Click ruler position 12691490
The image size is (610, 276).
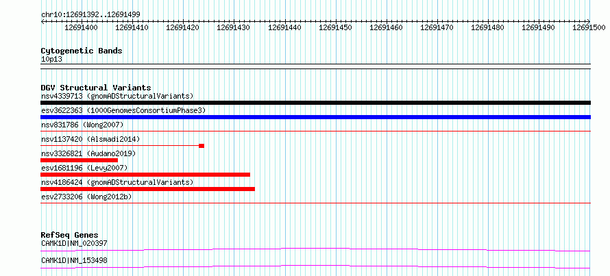coord(539,27)
